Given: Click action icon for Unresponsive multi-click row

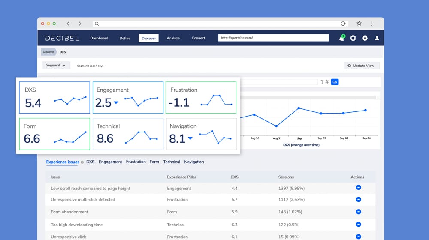Looking at the screenshot, I should click(x=358, y=200).
